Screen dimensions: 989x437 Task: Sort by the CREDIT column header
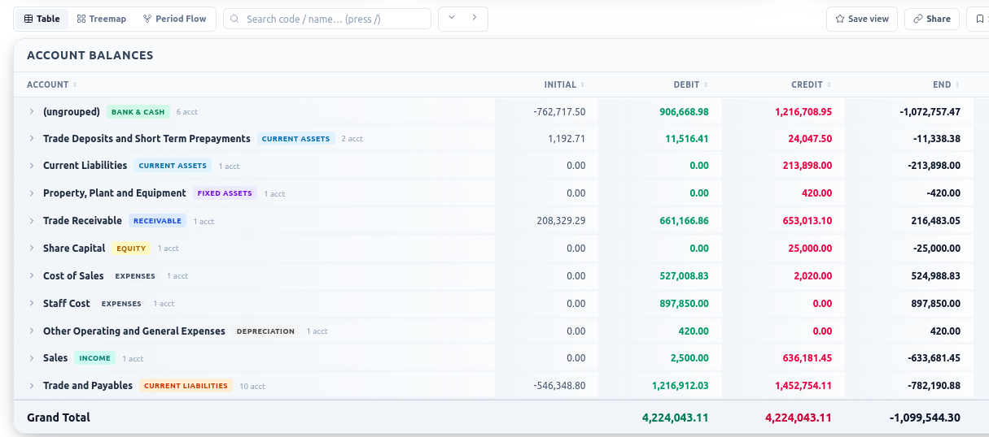coord(812,84)
